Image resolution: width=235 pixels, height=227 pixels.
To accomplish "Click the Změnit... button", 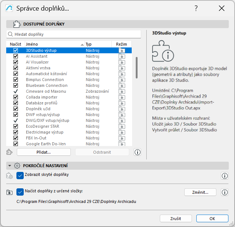I will tap(200, 192).
